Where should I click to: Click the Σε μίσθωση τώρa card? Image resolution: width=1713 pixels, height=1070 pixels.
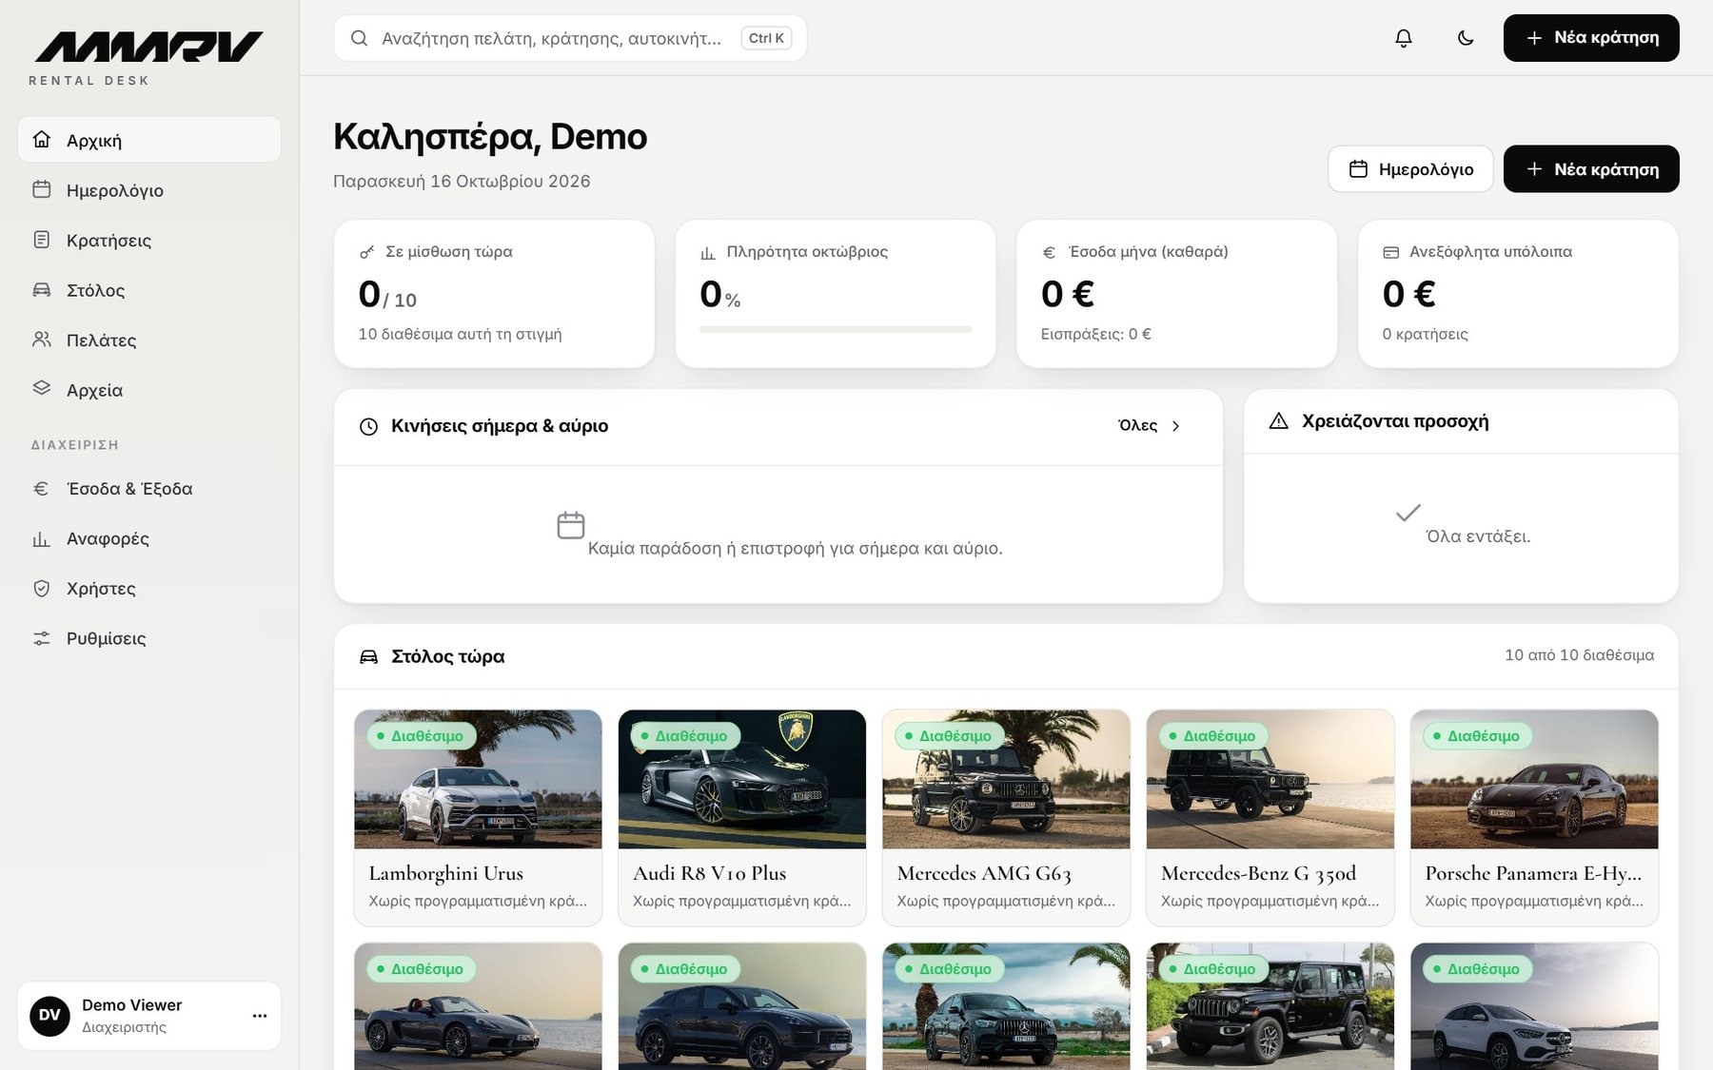pyautogui.click(x=494, y=294)
